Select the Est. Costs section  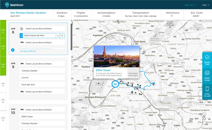[197, 14]
